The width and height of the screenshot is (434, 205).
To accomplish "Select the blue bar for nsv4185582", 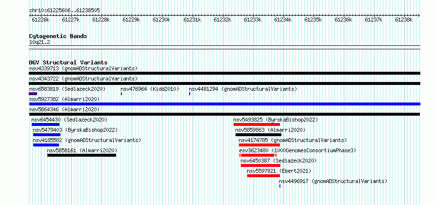I will (46, 145).
